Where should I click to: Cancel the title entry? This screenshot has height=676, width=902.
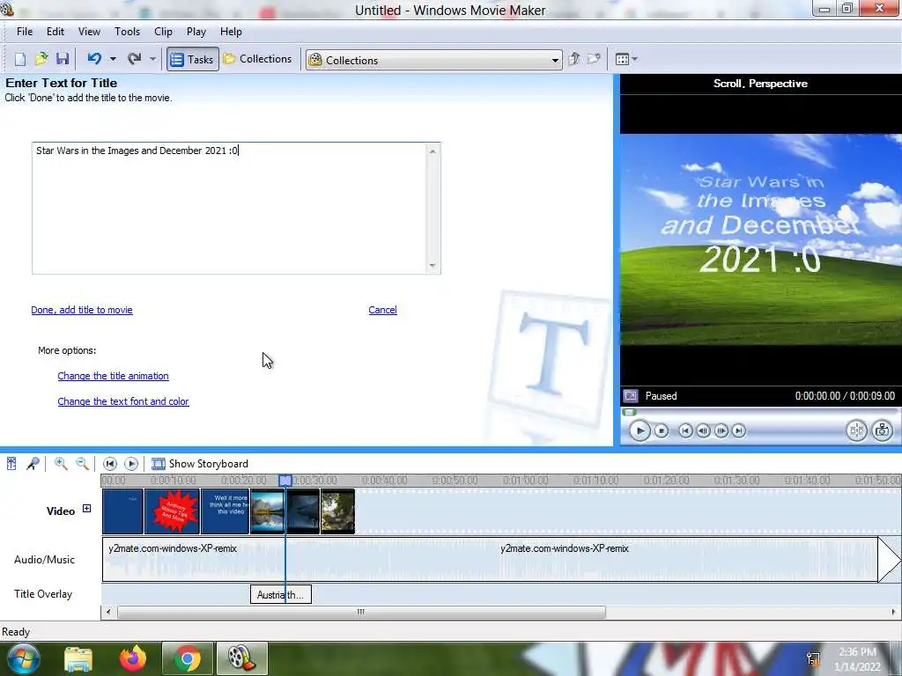[x=382, y=310]
